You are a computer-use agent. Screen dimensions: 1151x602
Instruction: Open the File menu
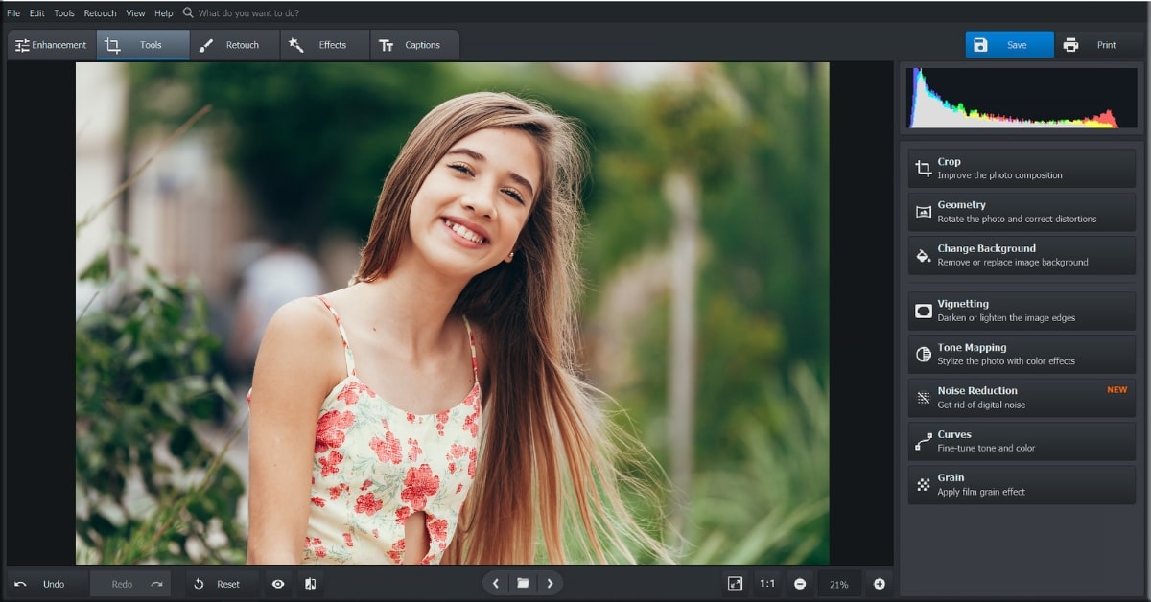point(13,13)
